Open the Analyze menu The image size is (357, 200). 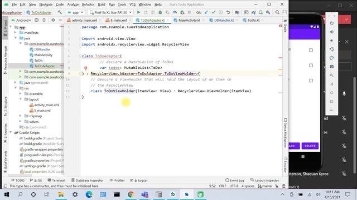click(73, 4)
